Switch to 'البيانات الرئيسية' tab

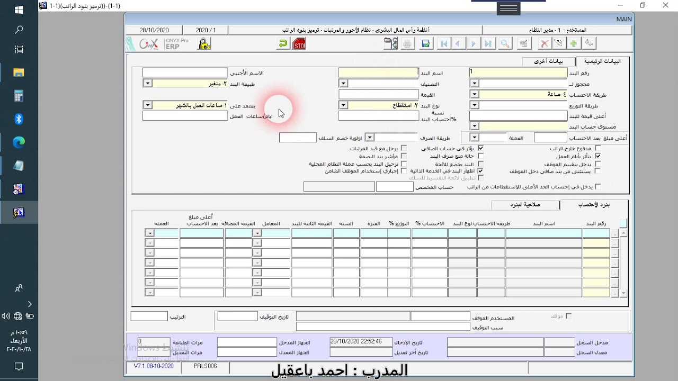(x=602, y=61)
